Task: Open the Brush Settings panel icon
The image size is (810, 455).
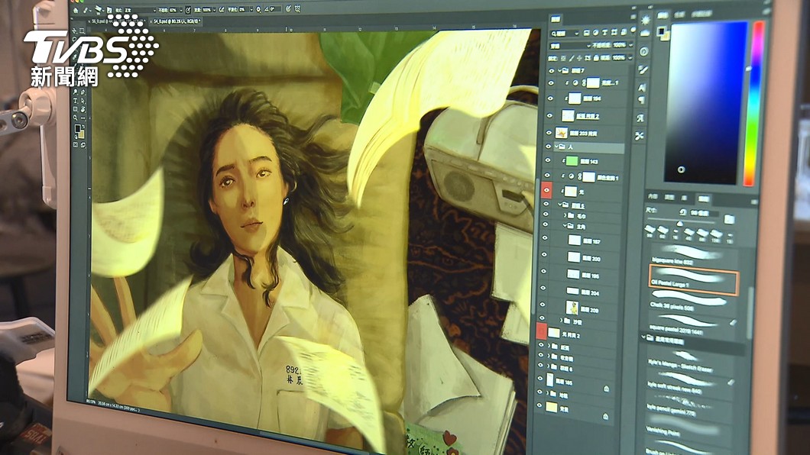Action: click(x=643, y=69)
